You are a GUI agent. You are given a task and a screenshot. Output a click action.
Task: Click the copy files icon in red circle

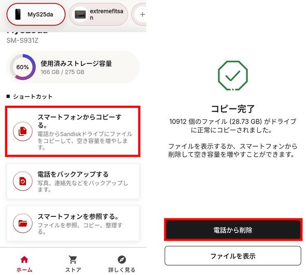pyautogui.click(x=23, y=131)
